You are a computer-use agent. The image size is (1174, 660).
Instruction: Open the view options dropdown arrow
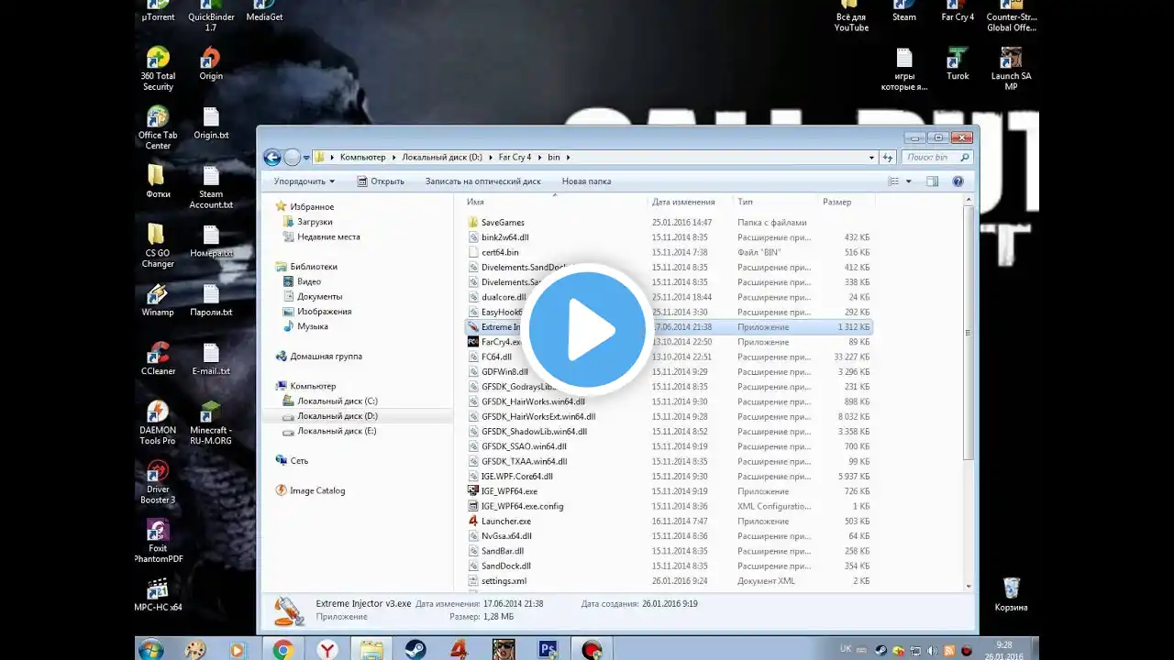click(909, 181)
